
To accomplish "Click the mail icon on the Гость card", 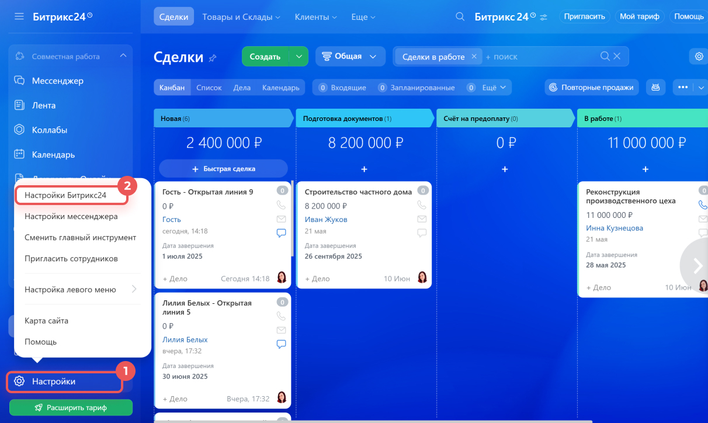I will click(281, 219).
